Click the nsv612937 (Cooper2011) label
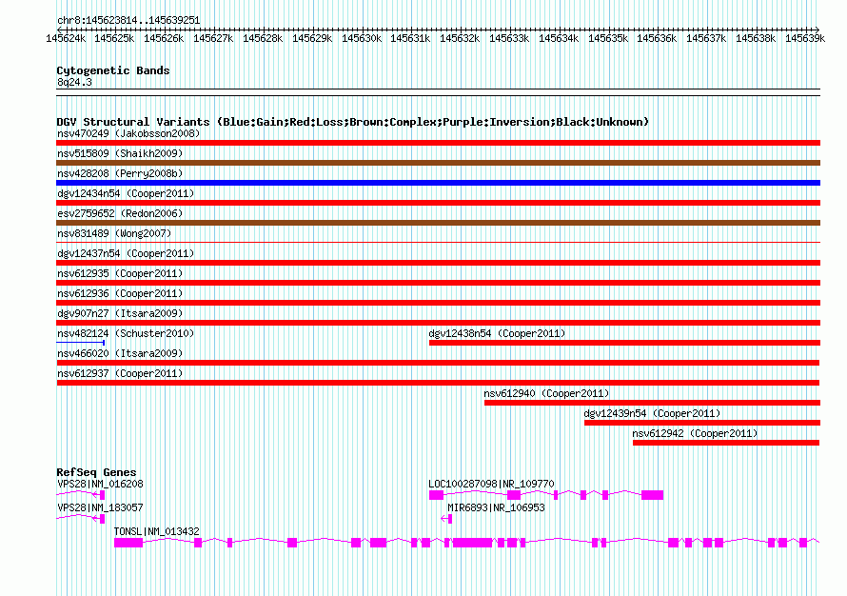 [120, 373]
